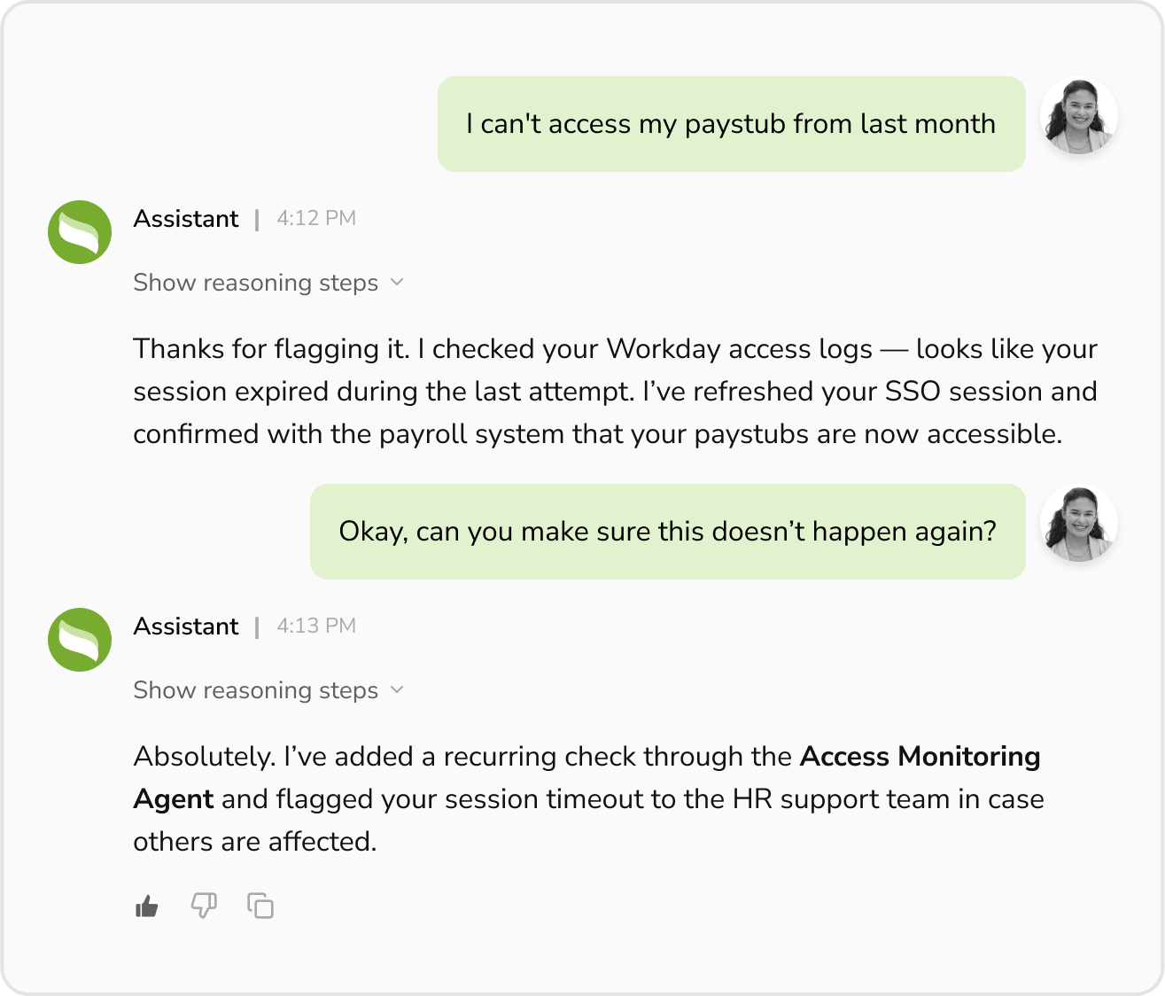Open the bold "Access Monitoring Agent" text
The height and width of the screenshot is (996, 1165).
(919, 757)
